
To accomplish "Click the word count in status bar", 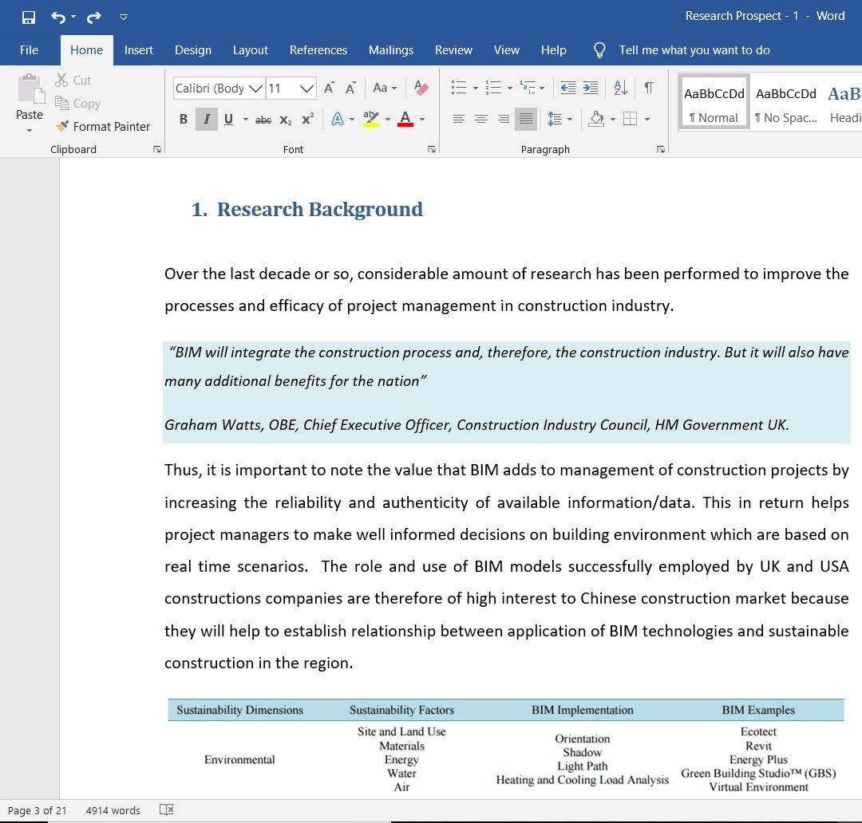I will coord(113,809).
